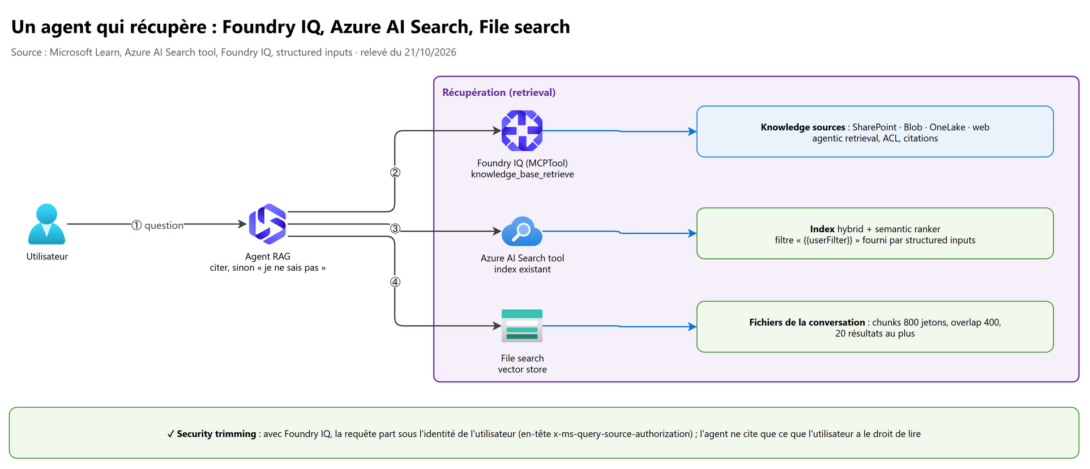The image size is (1090, 469).
Task: Click the "Récupération (retrieval)" group label
Action: (x=499, y=92)
